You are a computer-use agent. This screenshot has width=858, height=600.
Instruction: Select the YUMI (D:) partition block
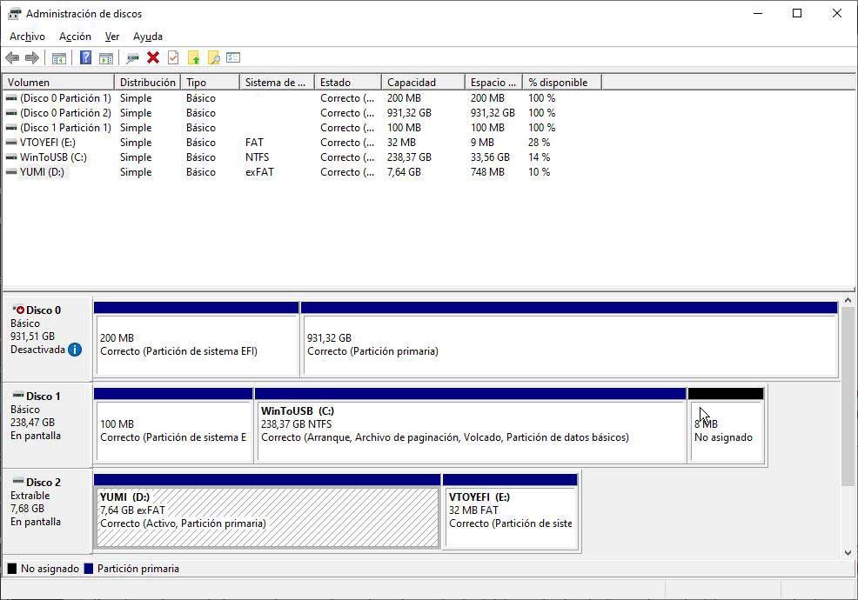pos(267,510)
